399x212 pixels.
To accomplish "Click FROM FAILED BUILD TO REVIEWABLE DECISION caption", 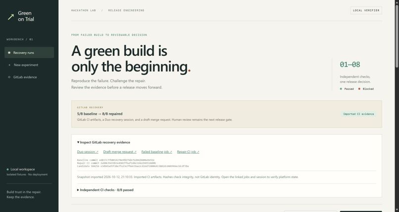I will tap(109, 35).
